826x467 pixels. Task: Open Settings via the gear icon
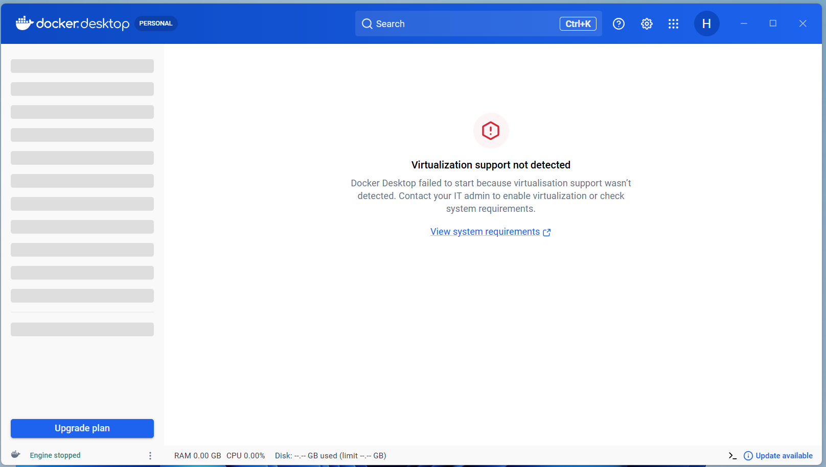click(647, 24)
